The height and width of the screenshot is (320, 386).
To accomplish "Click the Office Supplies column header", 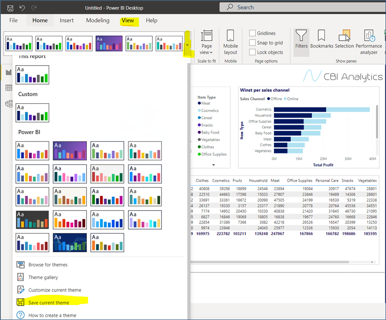I will pos(299,180).
